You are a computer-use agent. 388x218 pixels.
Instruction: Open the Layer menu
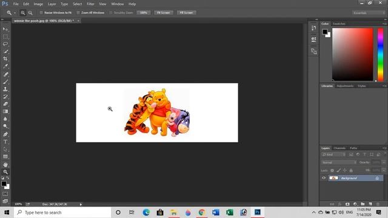tap(52, 4)
